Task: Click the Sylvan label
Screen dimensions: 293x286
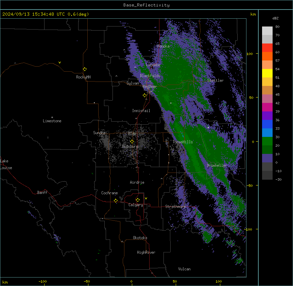Action: click(x=133, y=83)
